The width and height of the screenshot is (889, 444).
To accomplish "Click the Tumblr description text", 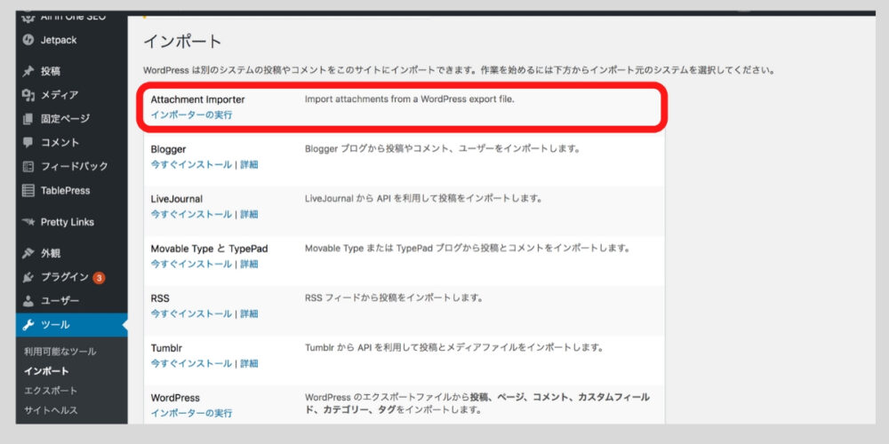I will pyautogui.click(x=453, y=348).
